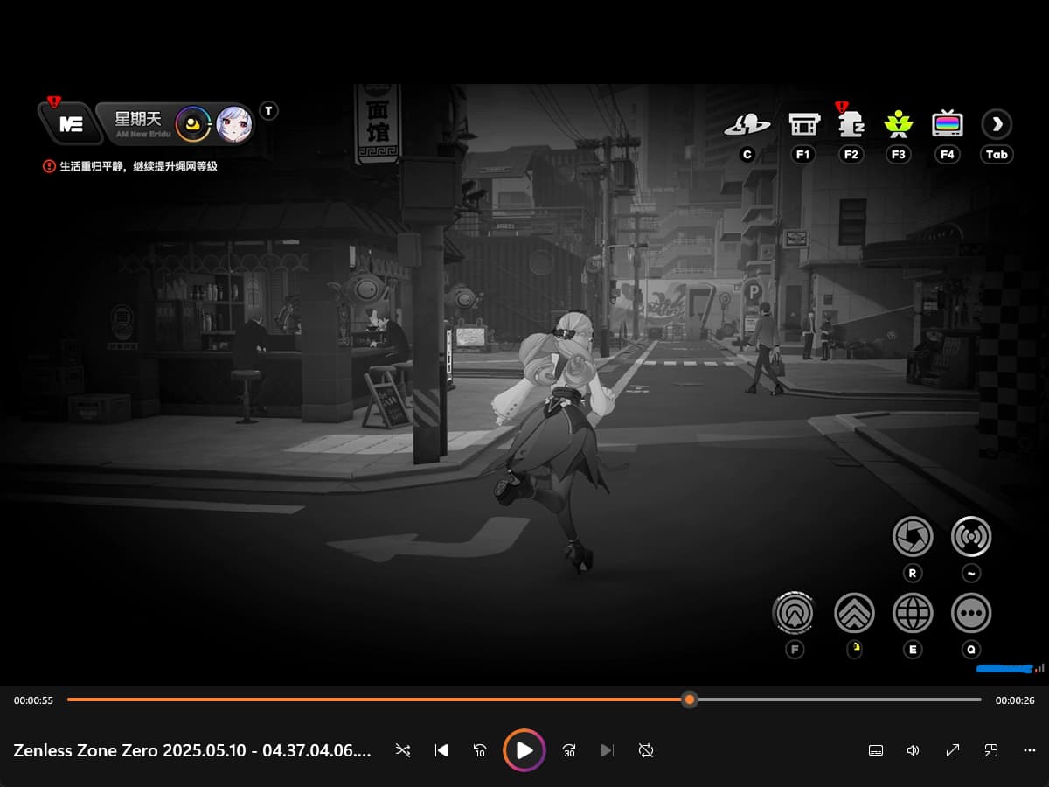The width and height of the screenshot is (1049, 787).
Task: Click the planet icon labeled C
Action: click(x=747, y=124)
